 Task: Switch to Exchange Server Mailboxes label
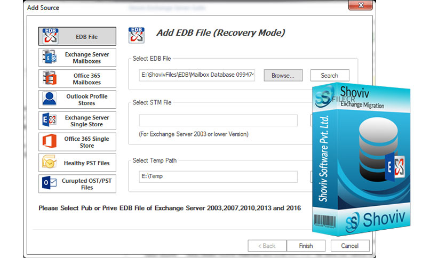(x=87, y=58)
